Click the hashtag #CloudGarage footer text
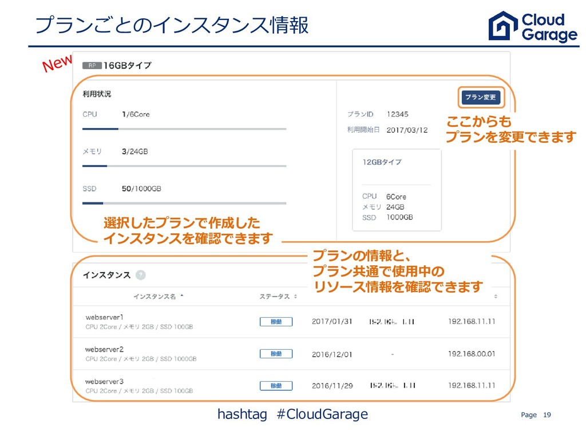The width and height of the screenshot is (586, 439). click(292, 414)
